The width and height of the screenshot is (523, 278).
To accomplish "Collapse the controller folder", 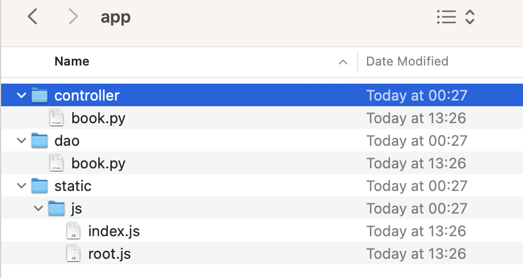I will coord(21,95).
